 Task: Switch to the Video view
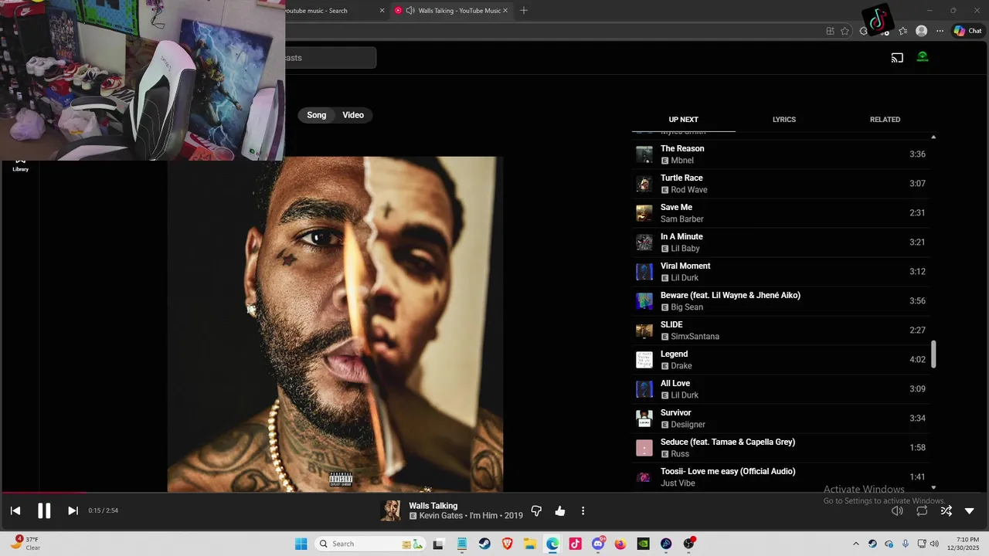click(x=353, y=115)
